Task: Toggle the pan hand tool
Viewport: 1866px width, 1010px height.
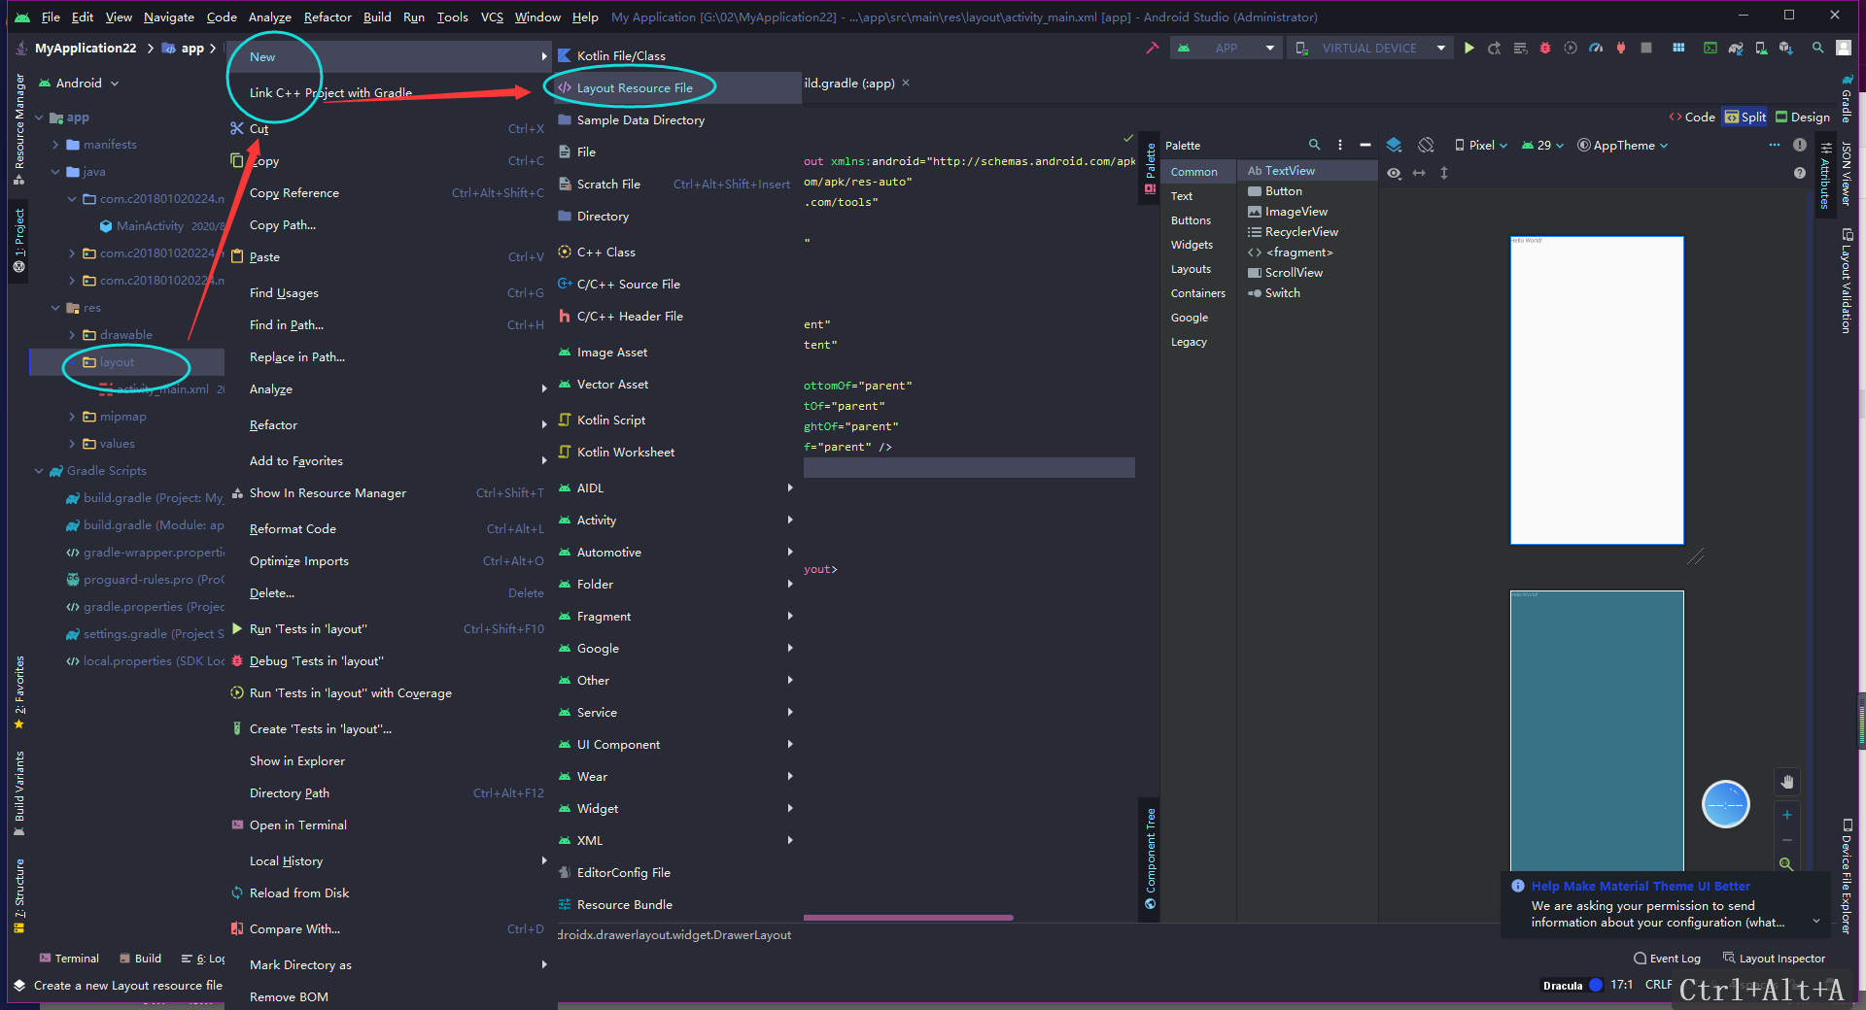Action: pos(1787,782)
